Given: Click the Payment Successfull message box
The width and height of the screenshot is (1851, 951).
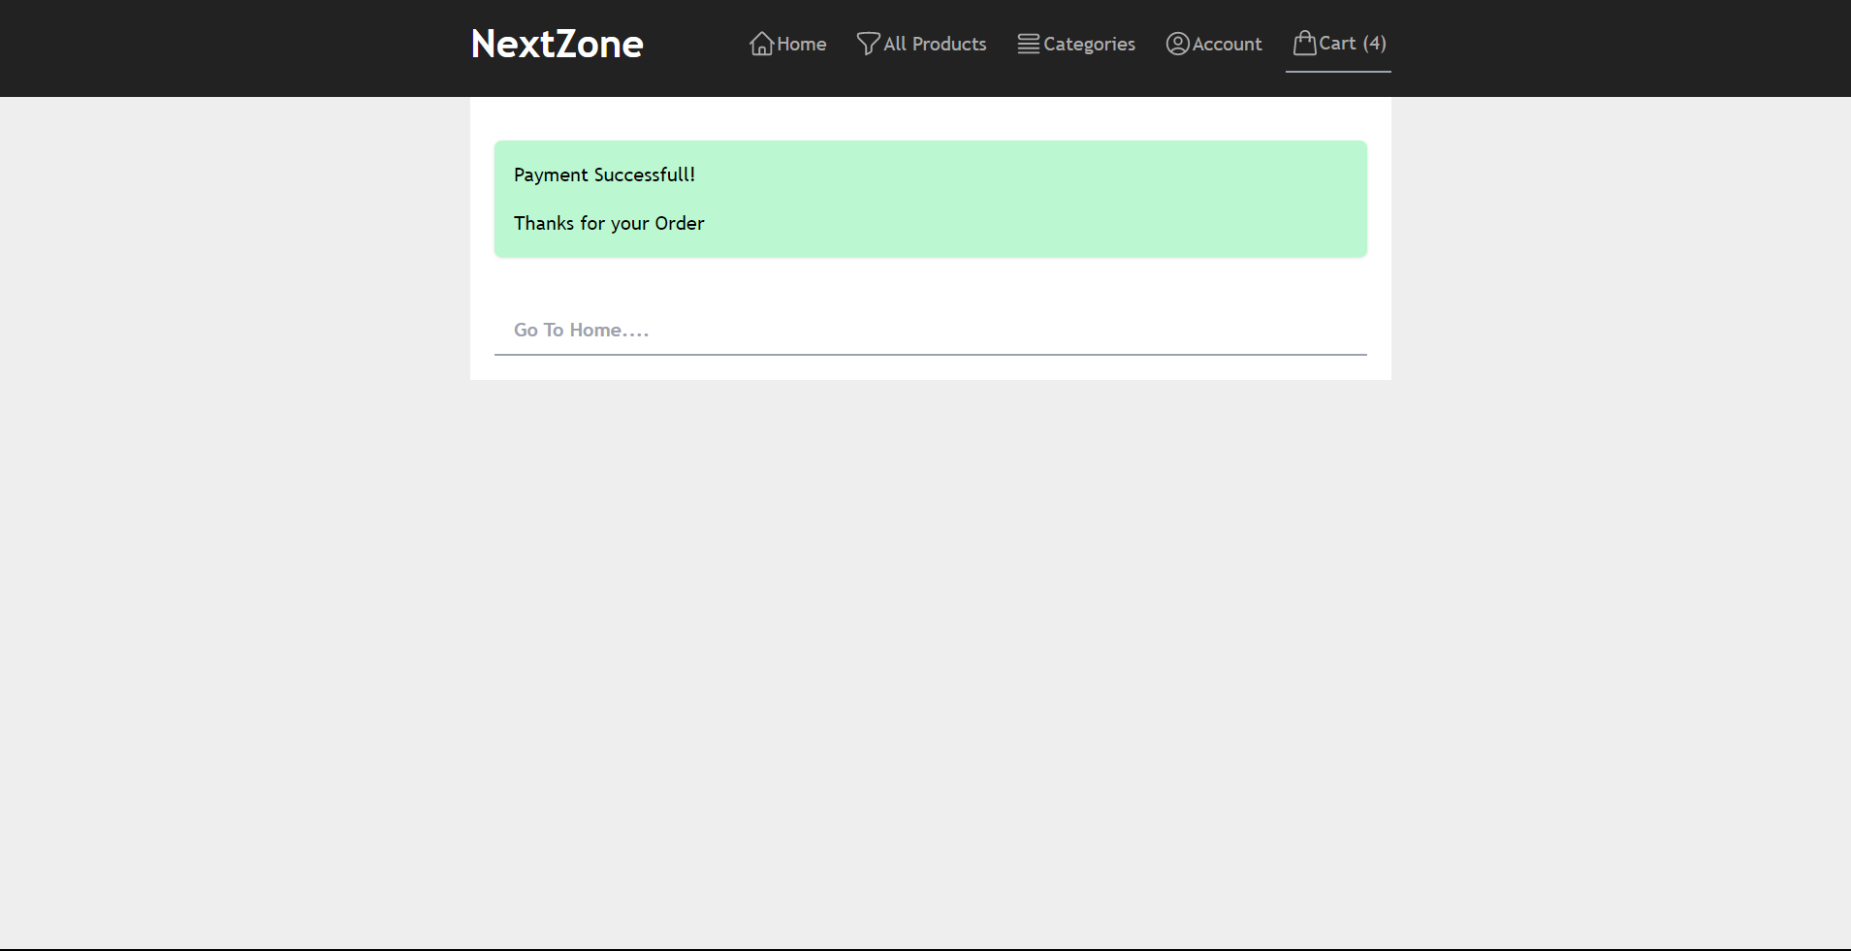Looking at the screenshot, I should click(x=605, y=174).
